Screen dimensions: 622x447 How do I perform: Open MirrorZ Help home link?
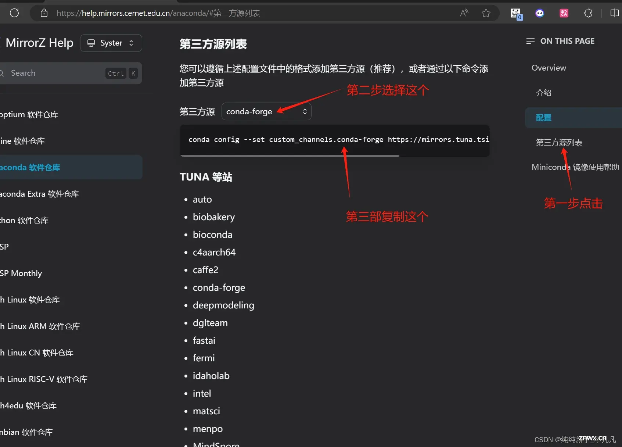[39, 43]
